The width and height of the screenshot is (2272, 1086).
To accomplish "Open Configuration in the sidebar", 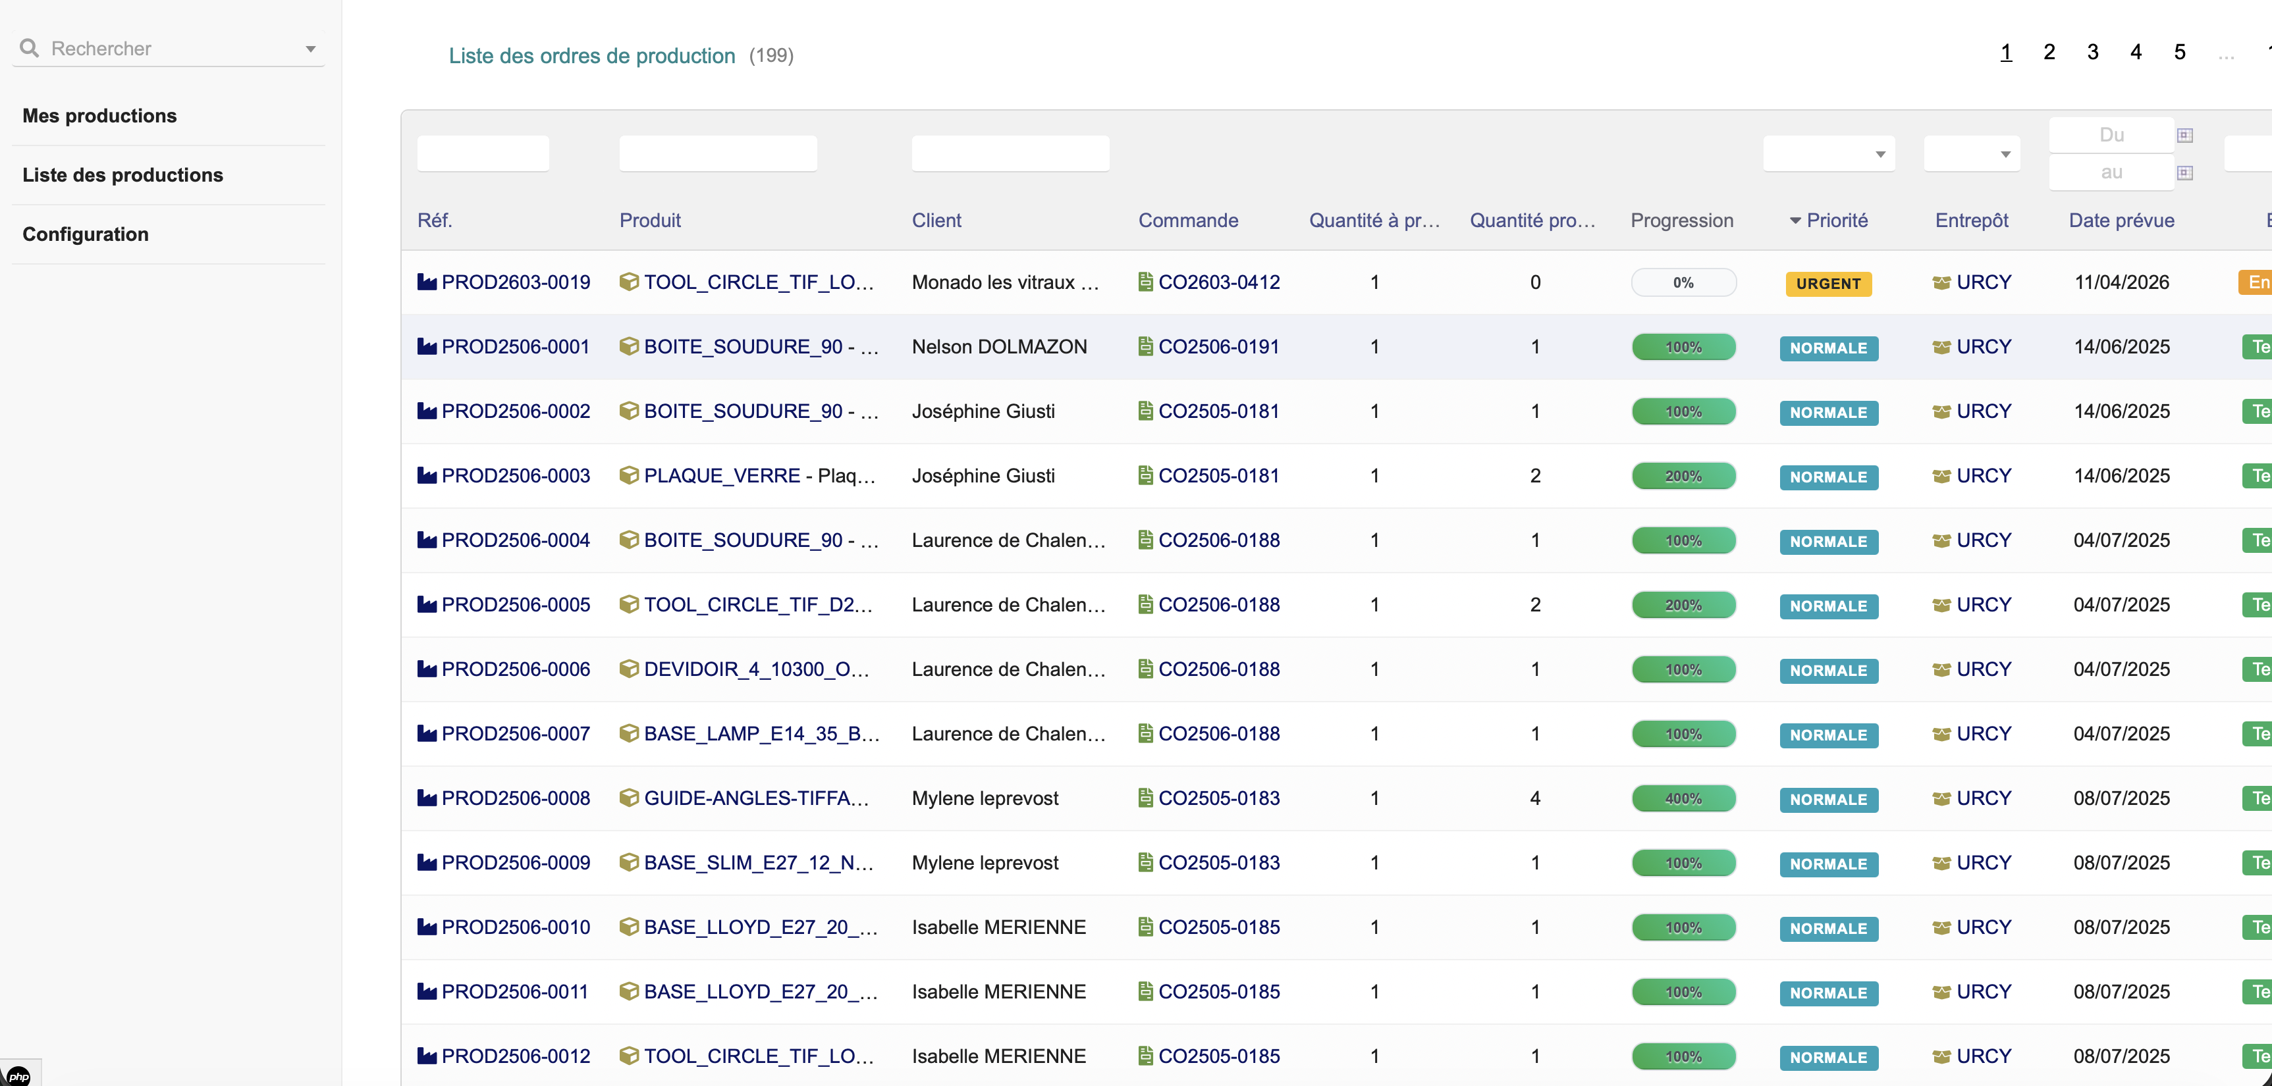I will [x=86, y=234].
